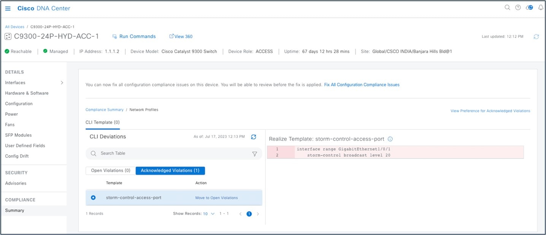Click template line 'interface range GigabitEthernet1/0/1'
Viewport: 546px width, 235px height.
click(x=344, y=149)
